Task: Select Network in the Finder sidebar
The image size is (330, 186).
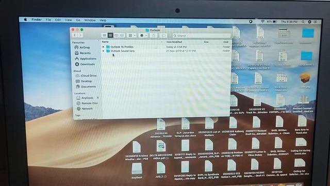Action: [x=85, y=109]
